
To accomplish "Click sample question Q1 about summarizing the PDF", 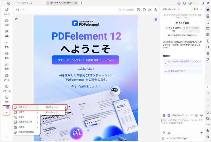I will 183,63.
